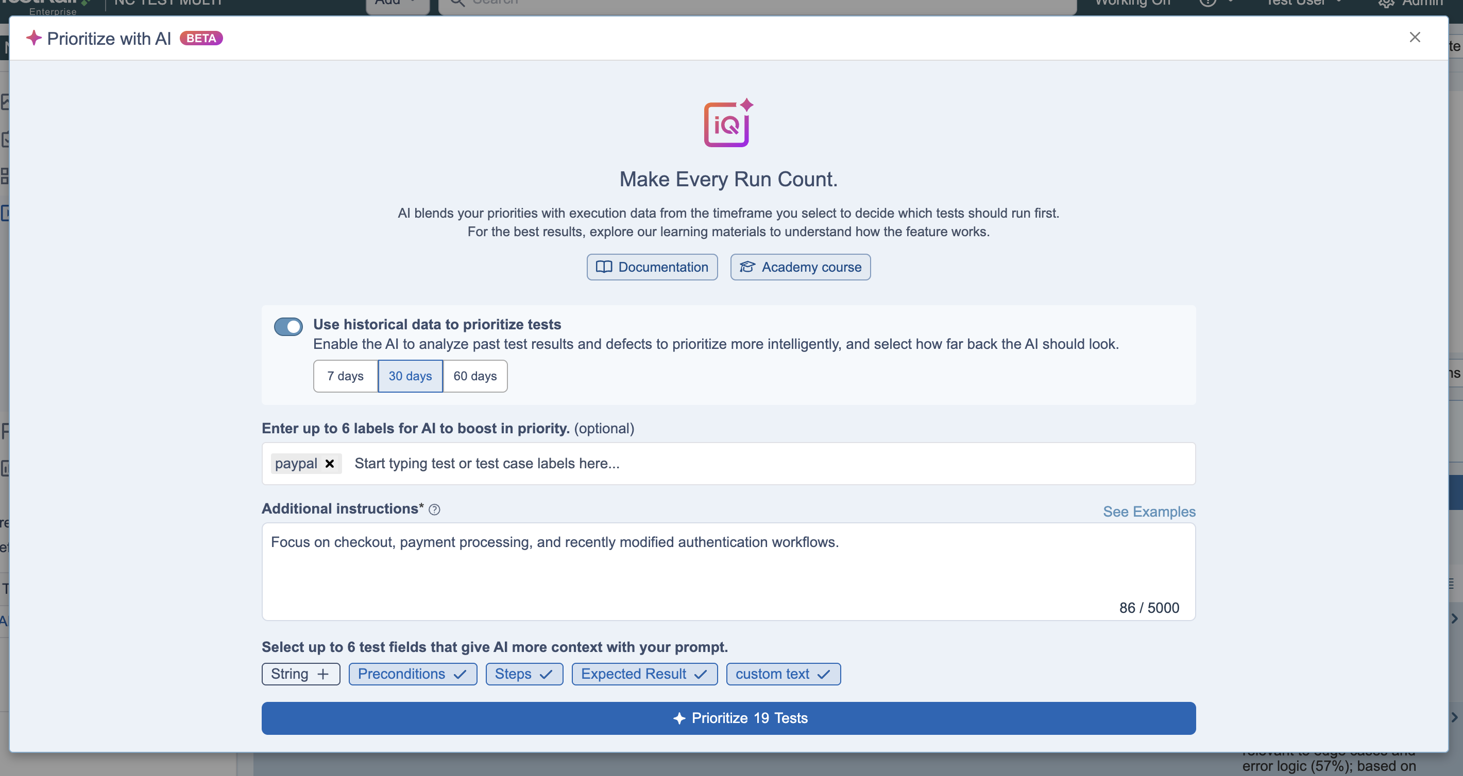
Task: Close the Prioritize with AI dialog
Action: pyautogui.click(x=1414, y=38)
